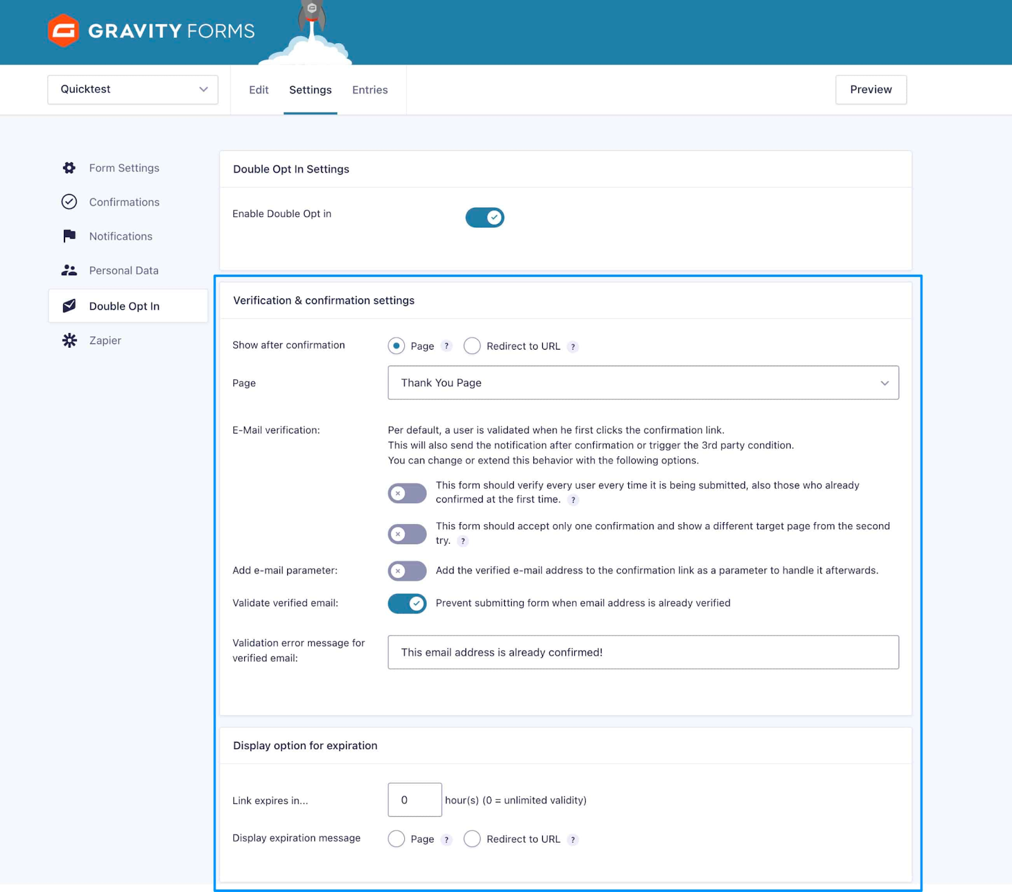This screenshot has height=892, width=1012.
Task: Enable accept only one confirmation toggle
Action: click(407, 534)
